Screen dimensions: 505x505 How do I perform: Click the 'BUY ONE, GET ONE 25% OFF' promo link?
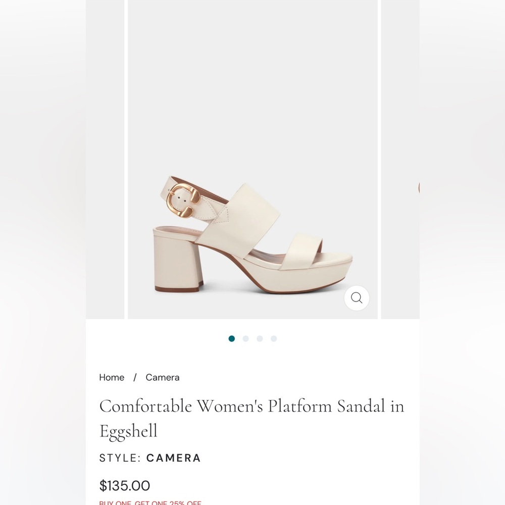[x=150, y=502]
